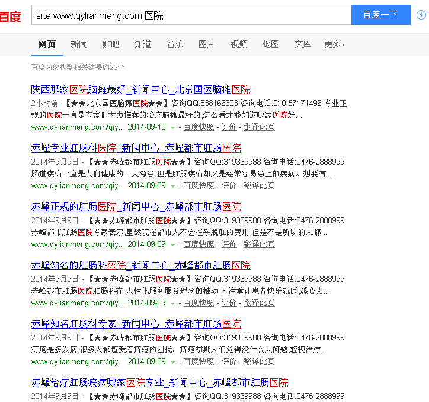Expand the 更多» menu
Image resolution: width=429 pixels, height=402 pixels.
335,44
